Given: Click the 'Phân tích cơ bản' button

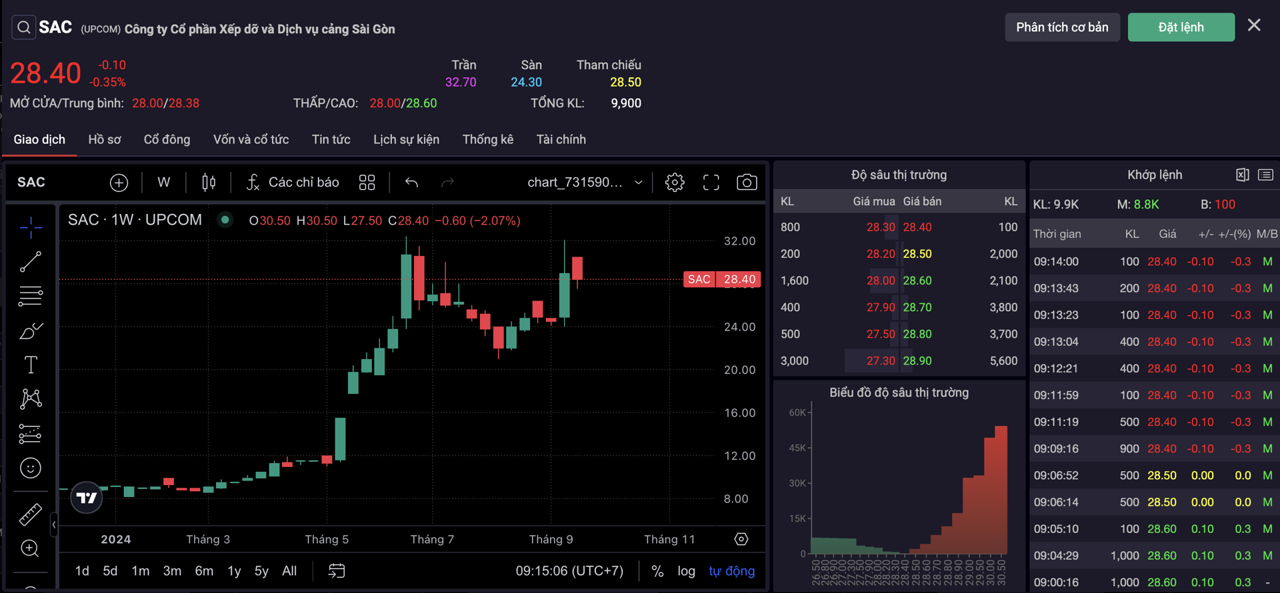Looking at the screenshot, I should (1062, 27).
